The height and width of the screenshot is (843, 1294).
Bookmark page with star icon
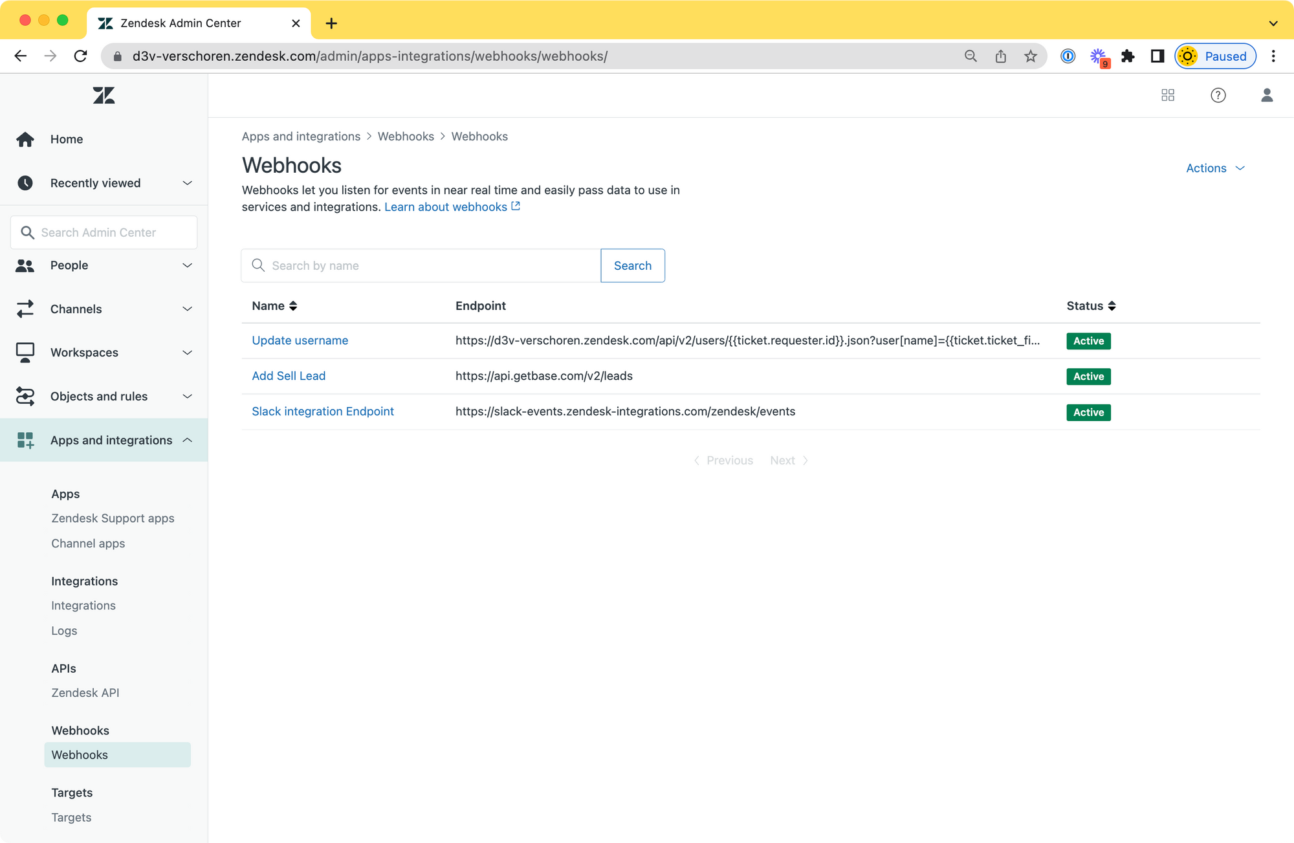point(1031,56)
